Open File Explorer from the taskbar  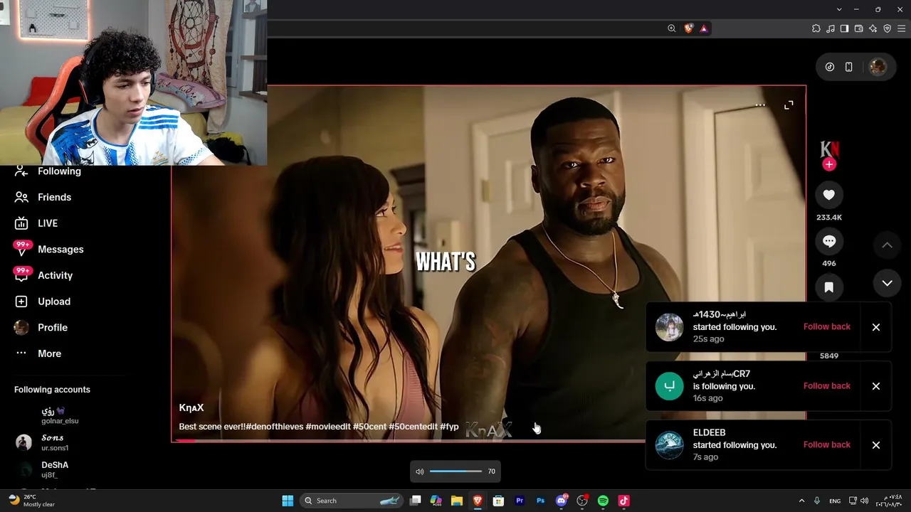[x=457, y=501]
